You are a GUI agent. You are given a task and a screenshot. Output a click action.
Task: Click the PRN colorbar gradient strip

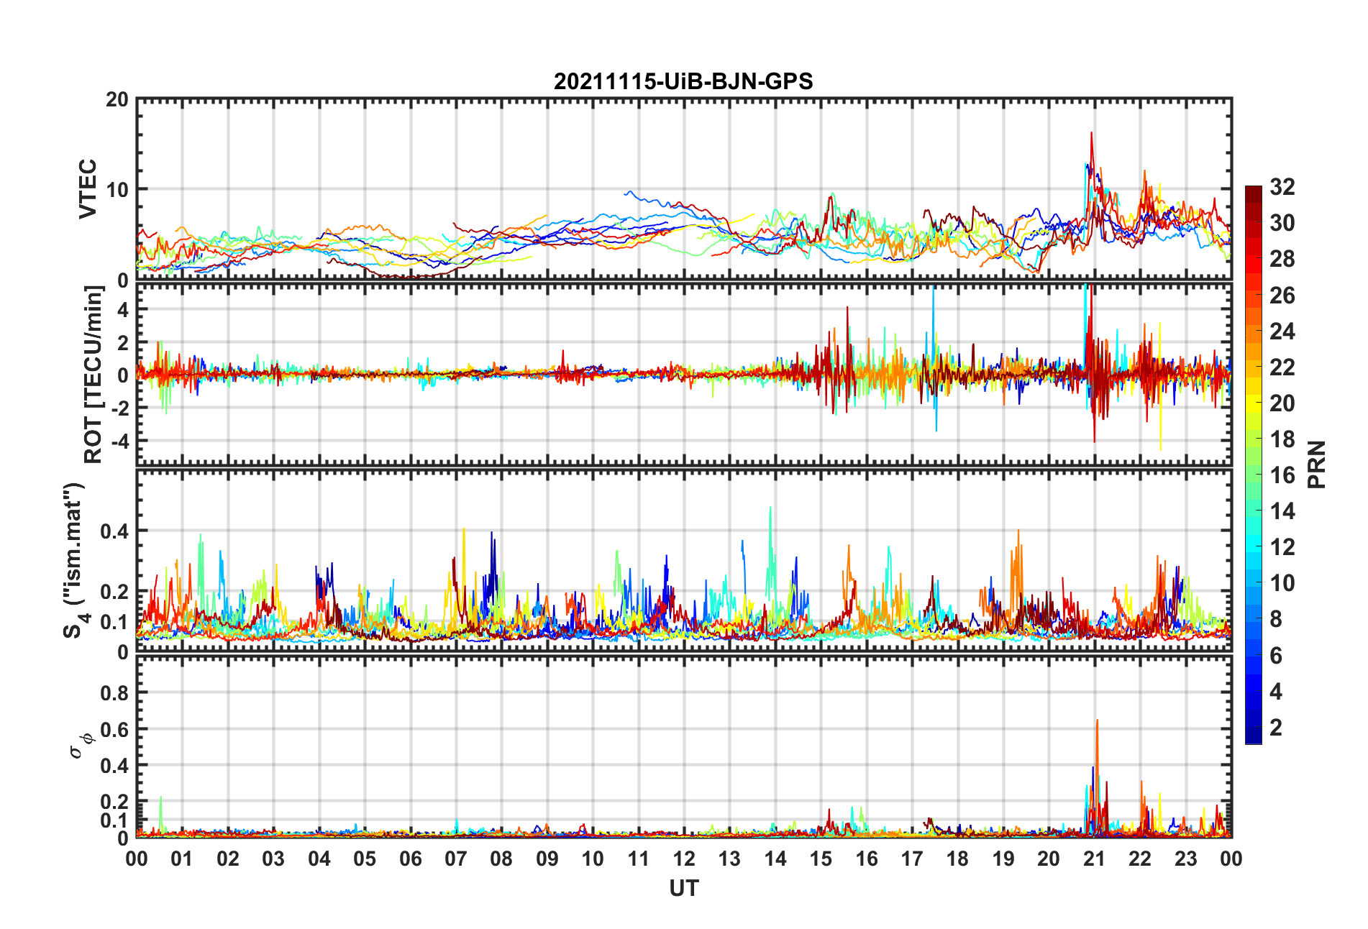tap(1254, 464)
